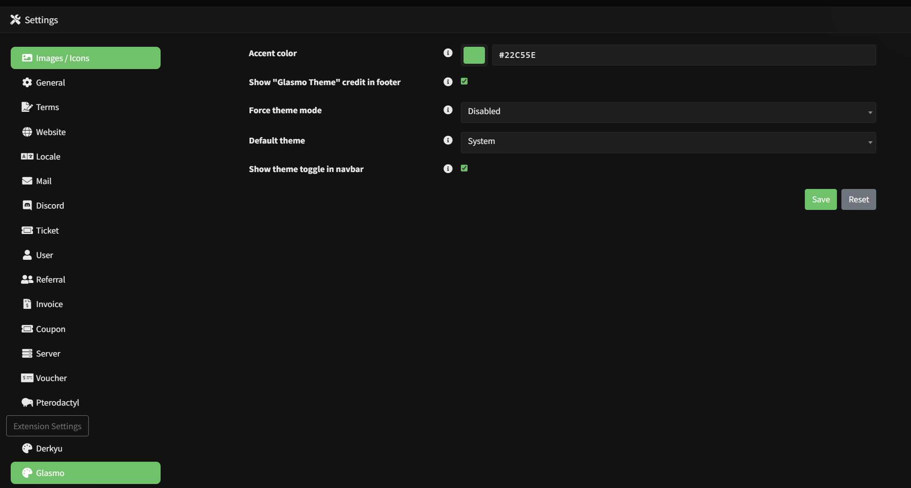Open the Coupon settings section

click(x=86, y=329)
